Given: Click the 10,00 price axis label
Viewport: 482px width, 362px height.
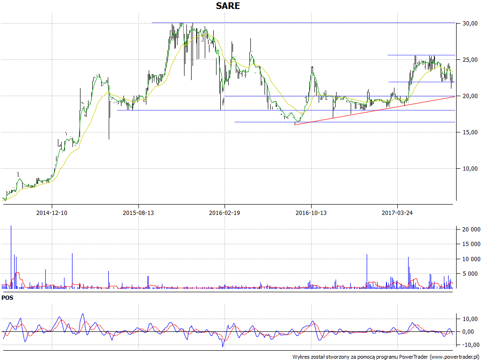Looking at the screenshot, I should point(470,169).
